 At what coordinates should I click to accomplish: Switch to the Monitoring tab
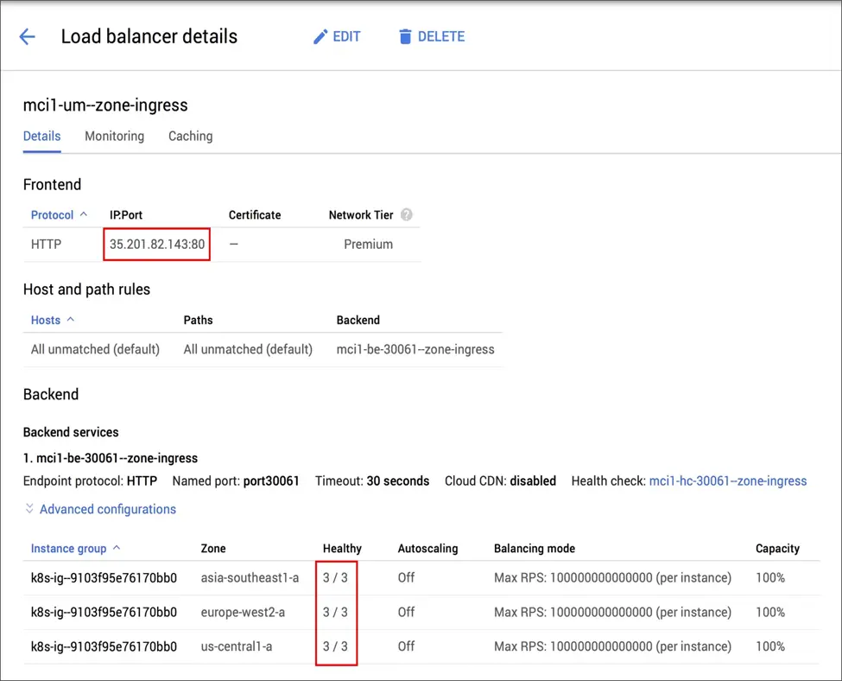tap(114, 137)
